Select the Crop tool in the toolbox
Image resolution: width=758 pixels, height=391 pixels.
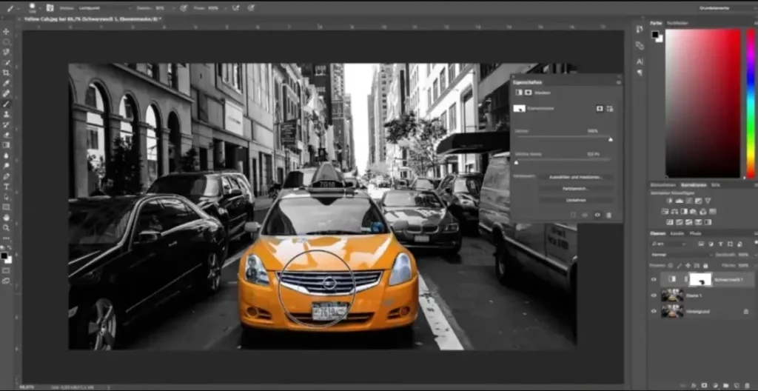click(6, 73)
